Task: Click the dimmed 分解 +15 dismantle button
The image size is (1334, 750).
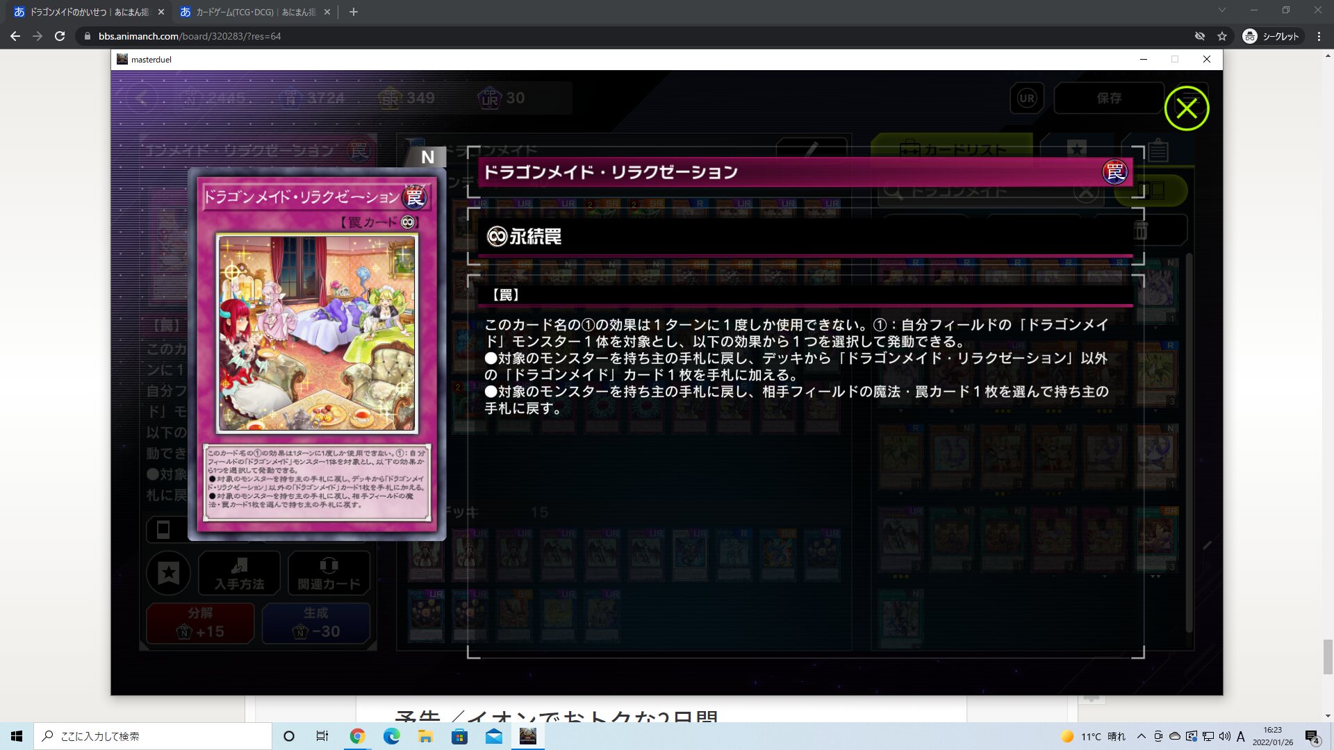Action: [200, 622]
